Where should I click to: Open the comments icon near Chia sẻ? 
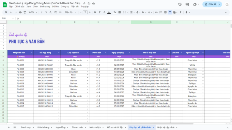coord(188,4)
